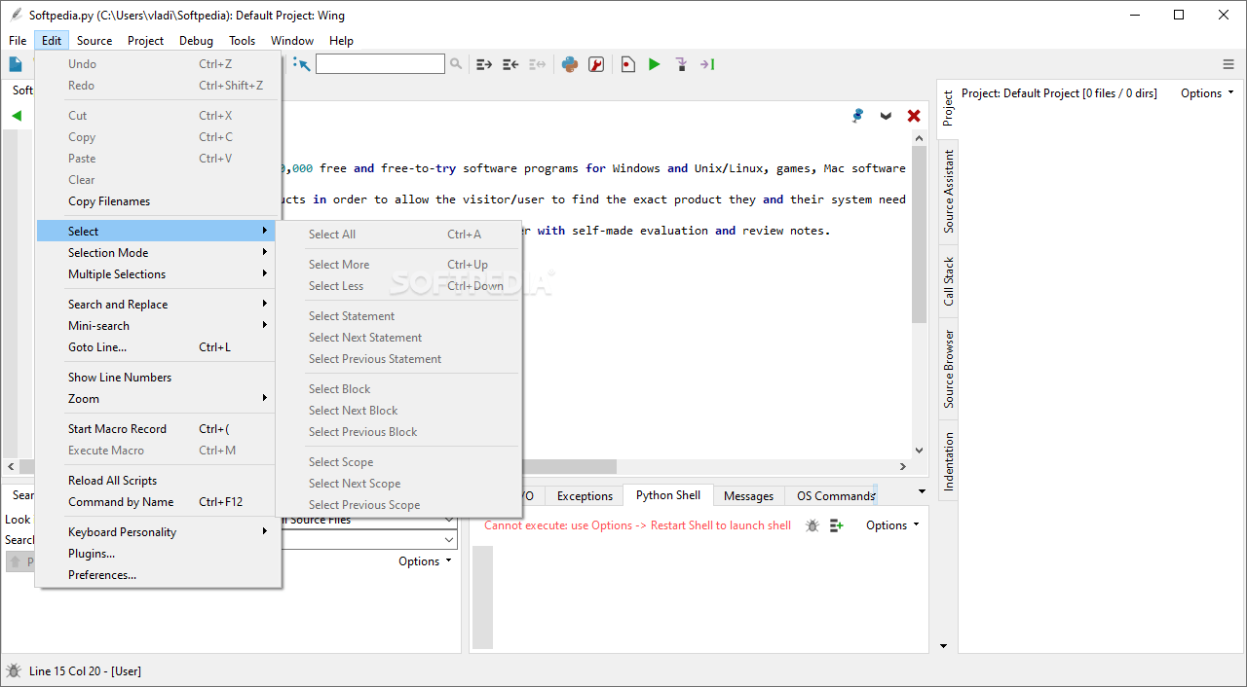Switch to the Exceptions tab

(x=585, y=495)
